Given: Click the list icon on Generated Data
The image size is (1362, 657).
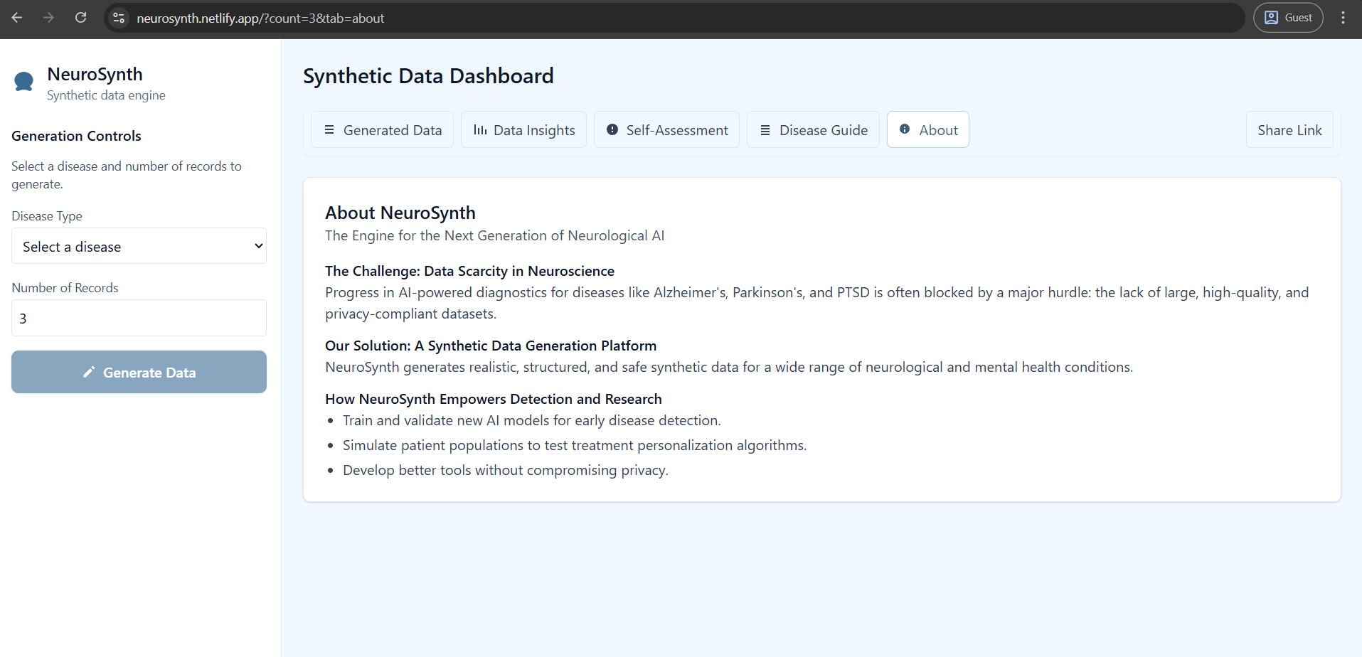Looking at the screenshot, I should (x=329, y=129).
